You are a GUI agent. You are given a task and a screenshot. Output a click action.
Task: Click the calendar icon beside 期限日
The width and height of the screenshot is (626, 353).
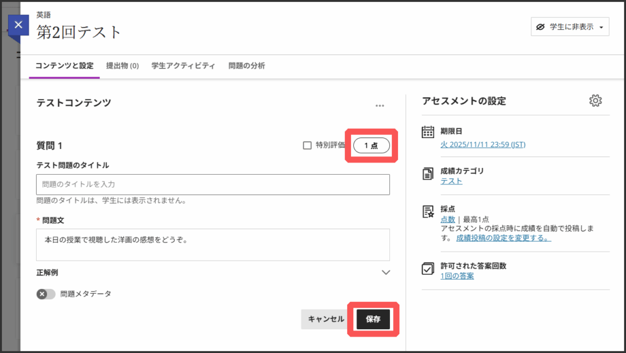[428, 132]
